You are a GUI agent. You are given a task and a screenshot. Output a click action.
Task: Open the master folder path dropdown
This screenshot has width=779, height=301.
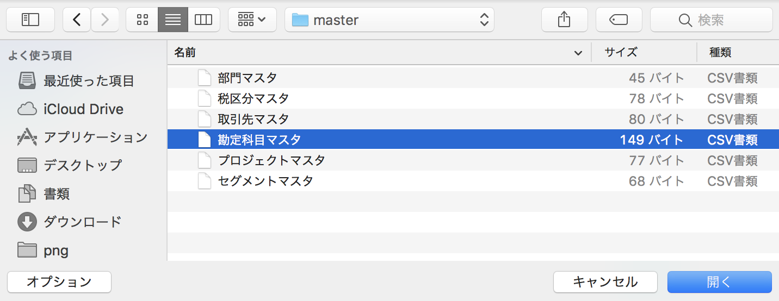coord(389,20)
